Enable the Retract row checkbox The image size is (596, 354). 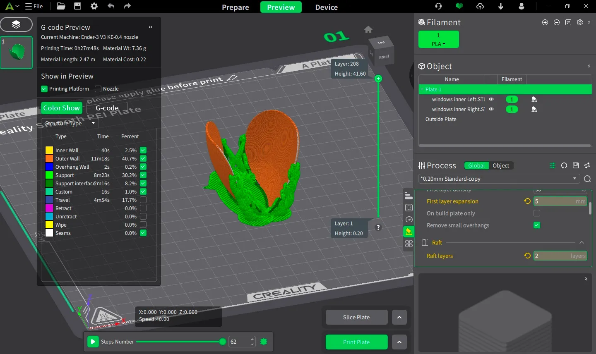pyautogui.click(x=143, y=208)
